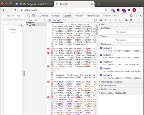The height and width of the screenshot is (115, 144).
Task: Click the step into function button
Action: pos(111,20)
